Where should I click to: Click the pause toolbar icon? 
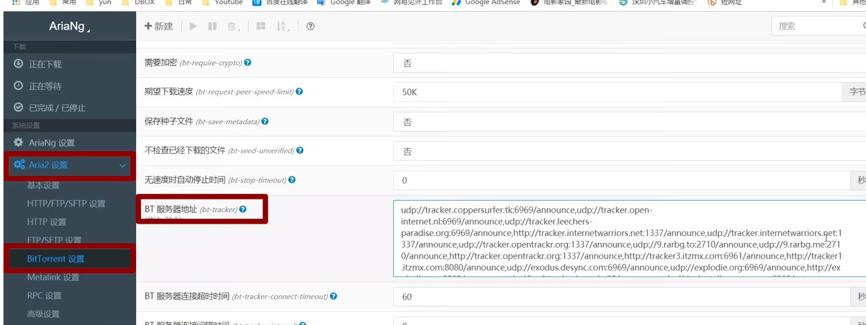[212, 26]
